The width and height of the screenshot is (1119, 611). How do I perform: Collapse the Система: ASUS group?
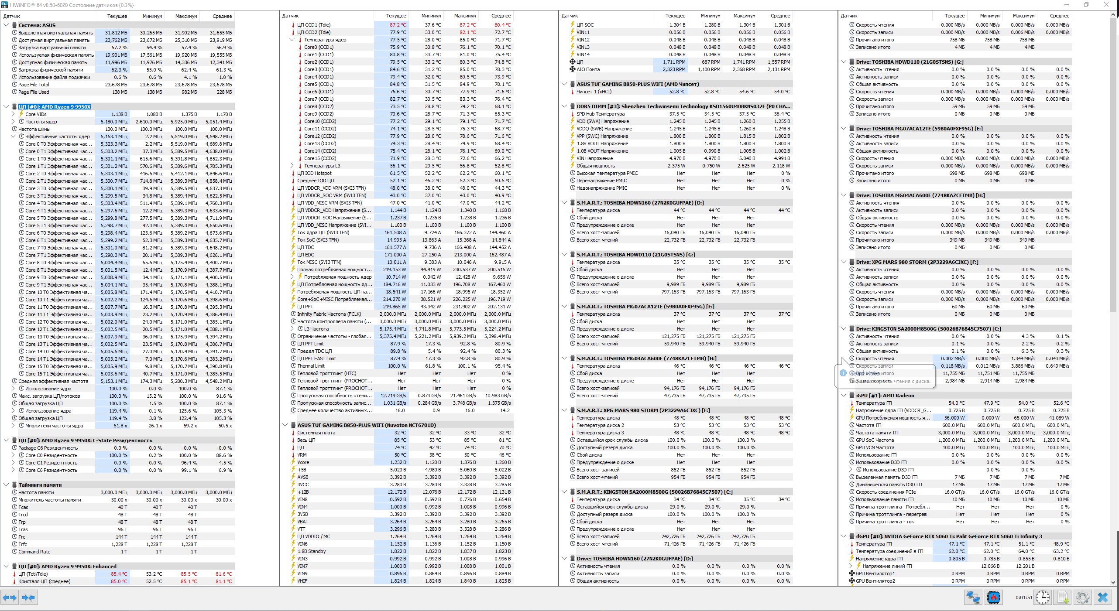[6, 25]
